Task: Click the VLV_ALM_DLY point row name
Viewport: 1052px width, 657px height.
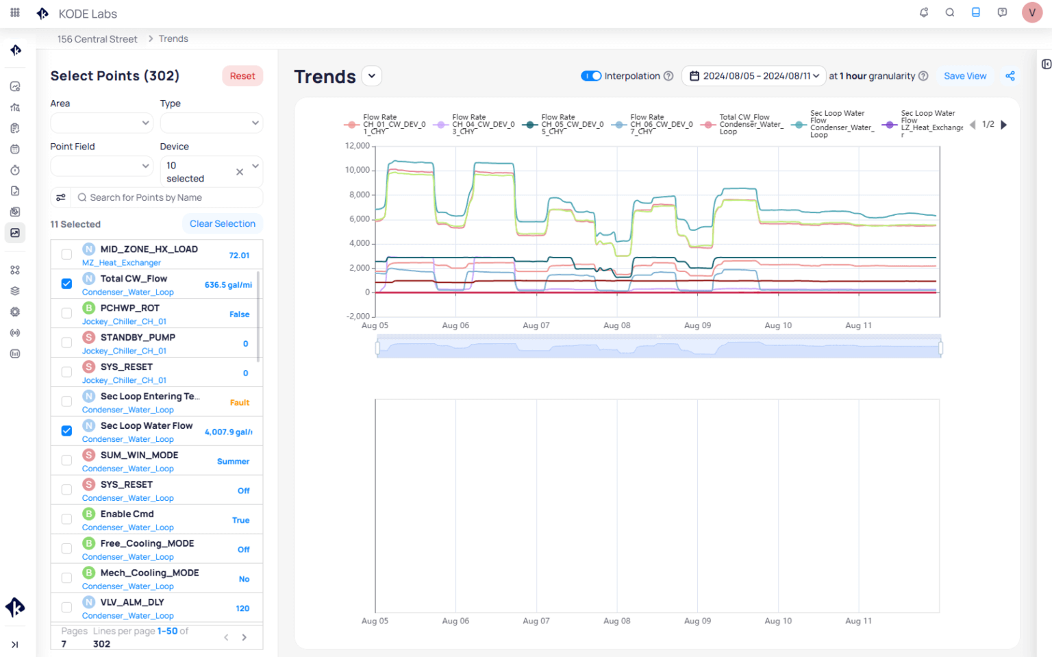Action: pos(132,602)
